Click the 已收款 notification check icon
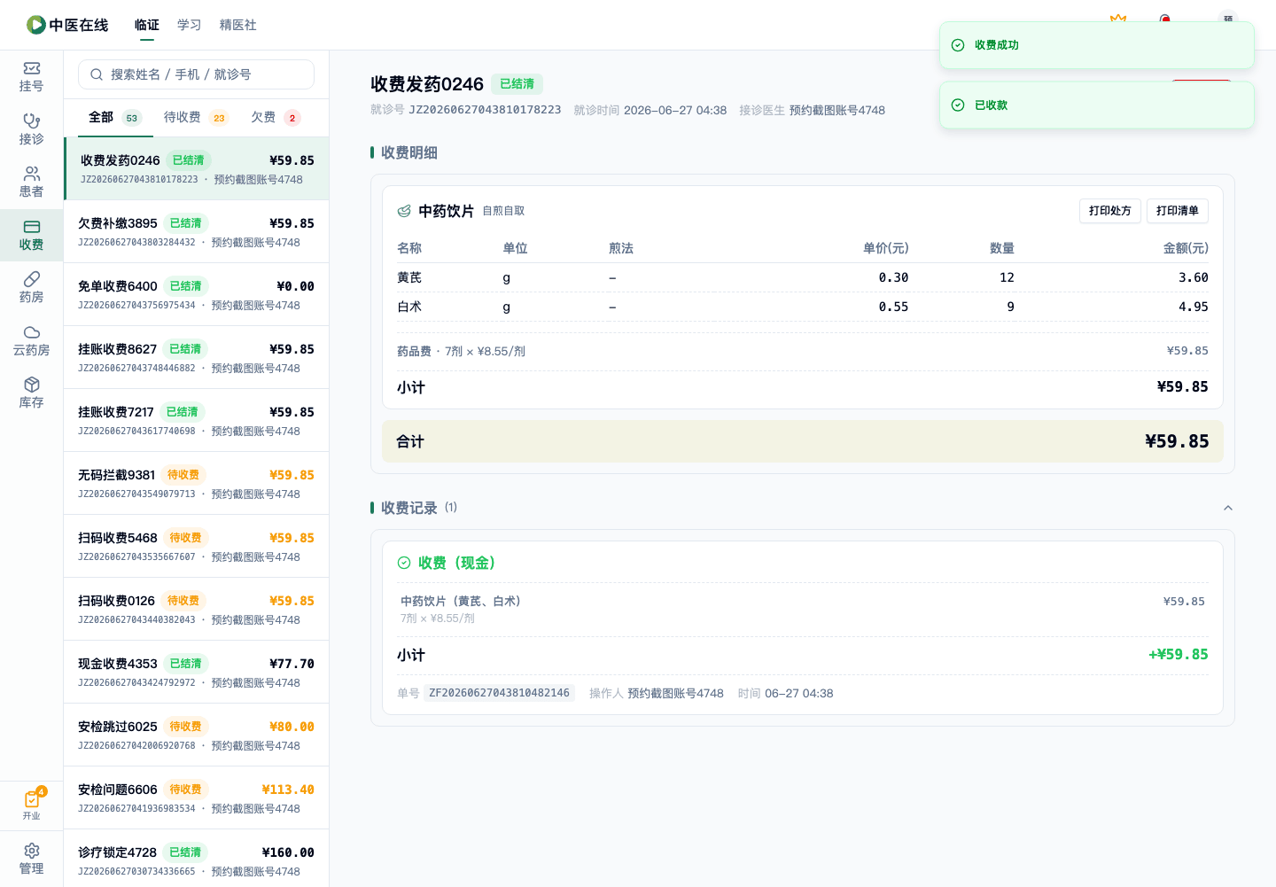The width and height of the screenshot is (1276, 887). click(958, 105)
